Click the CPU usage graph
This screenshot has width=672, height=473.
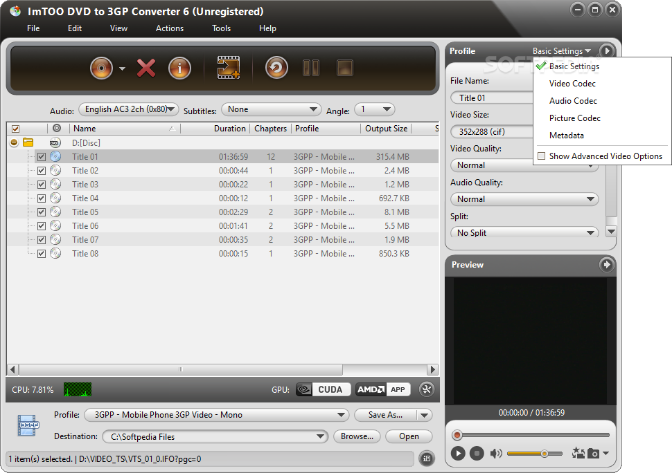tap(78, 389)
